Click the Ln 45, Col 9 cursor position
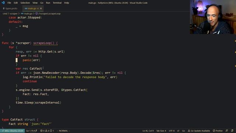The height and width of the screenshot is (133, 236). (148, 131)
